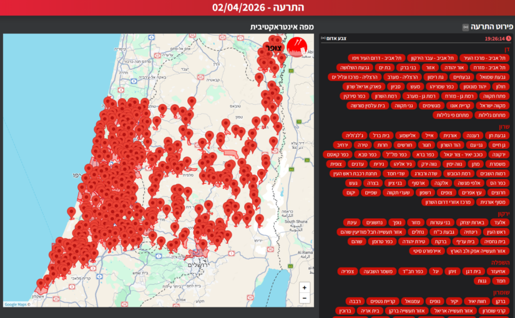Click the קרני שומרון tag
This screenshot has height=318, width=515.
pyautogui.click(x=494, y=311)
